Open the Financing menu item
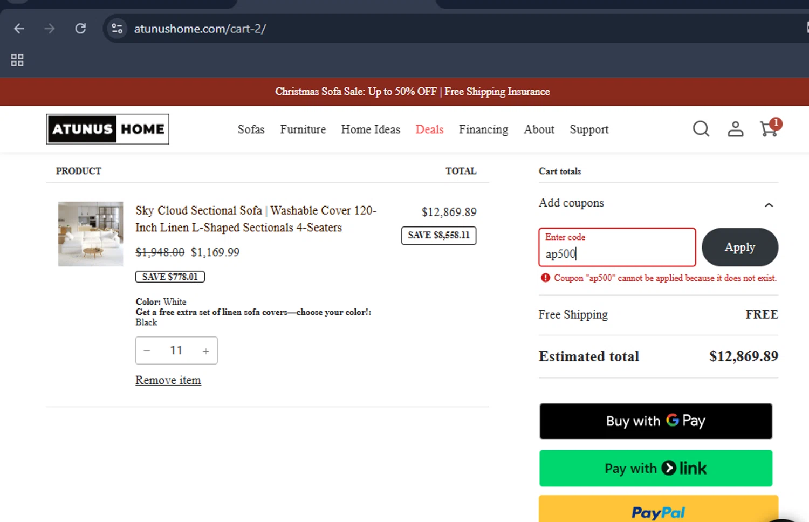This screenshot has width=809, height=522. (x=484, y=129)
